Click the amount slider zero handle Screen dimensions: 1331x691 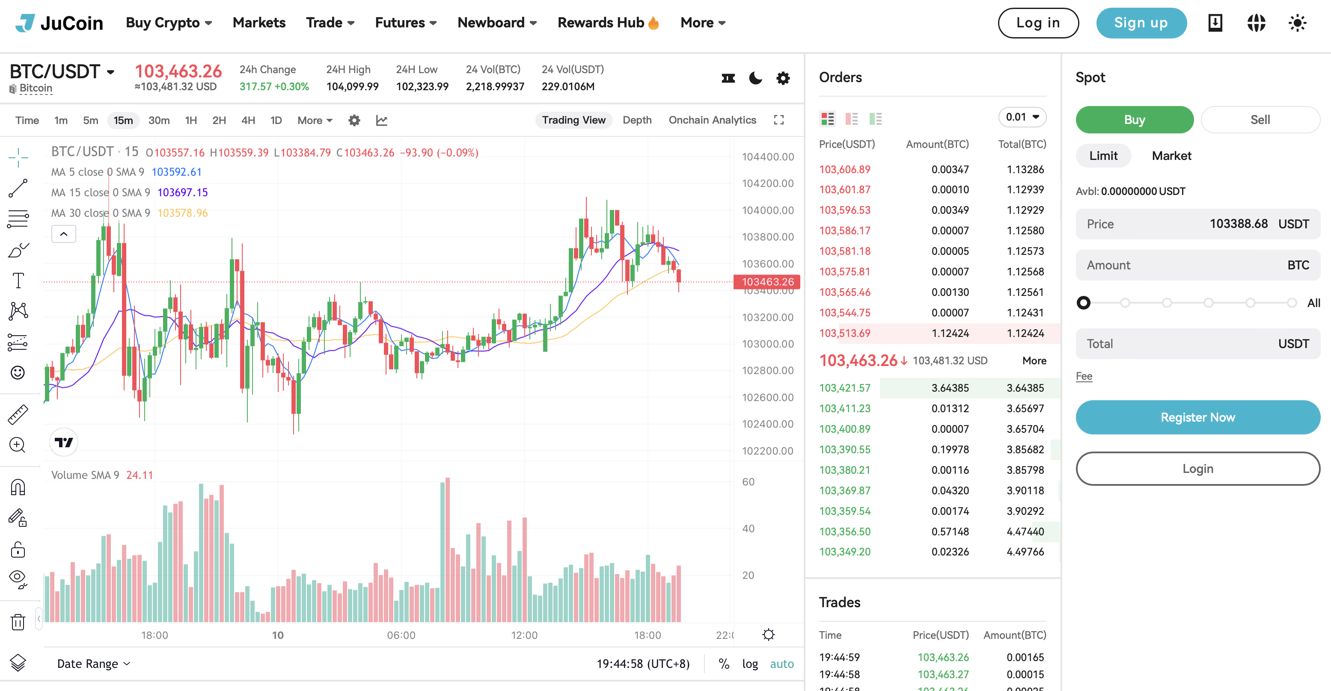click(1084, 303)
